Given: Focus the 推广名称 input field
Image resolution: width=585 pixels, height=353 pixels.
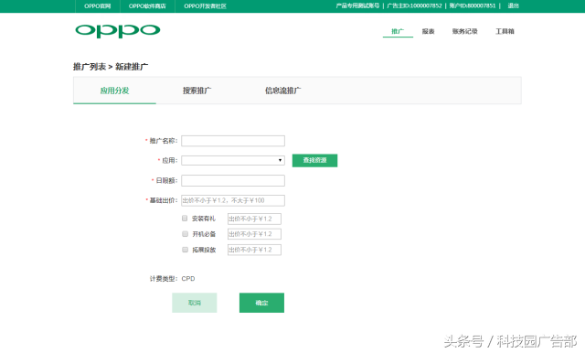Looking at the screenshot, I should point(233,141).
